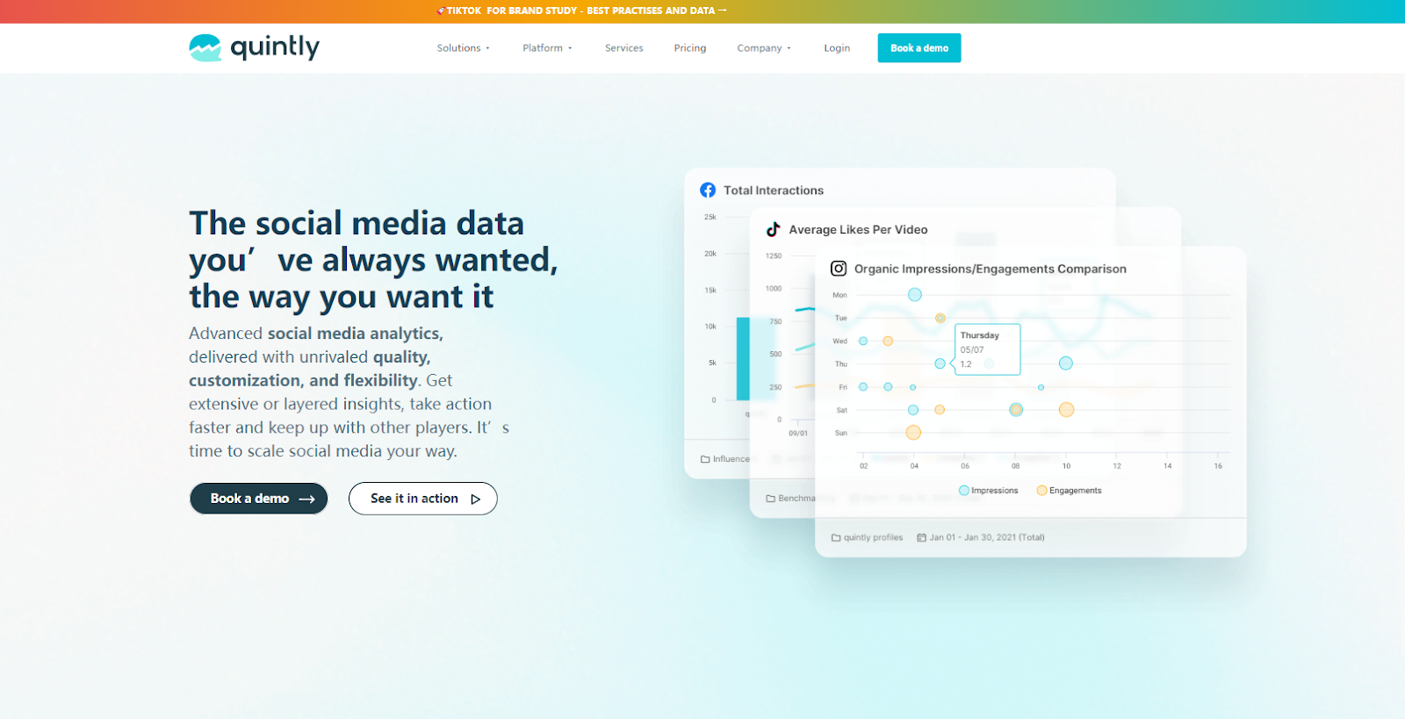Click the teal Book a demo button in header
The height and width of the screenshot is (719, 1405).
click(919, 47)
